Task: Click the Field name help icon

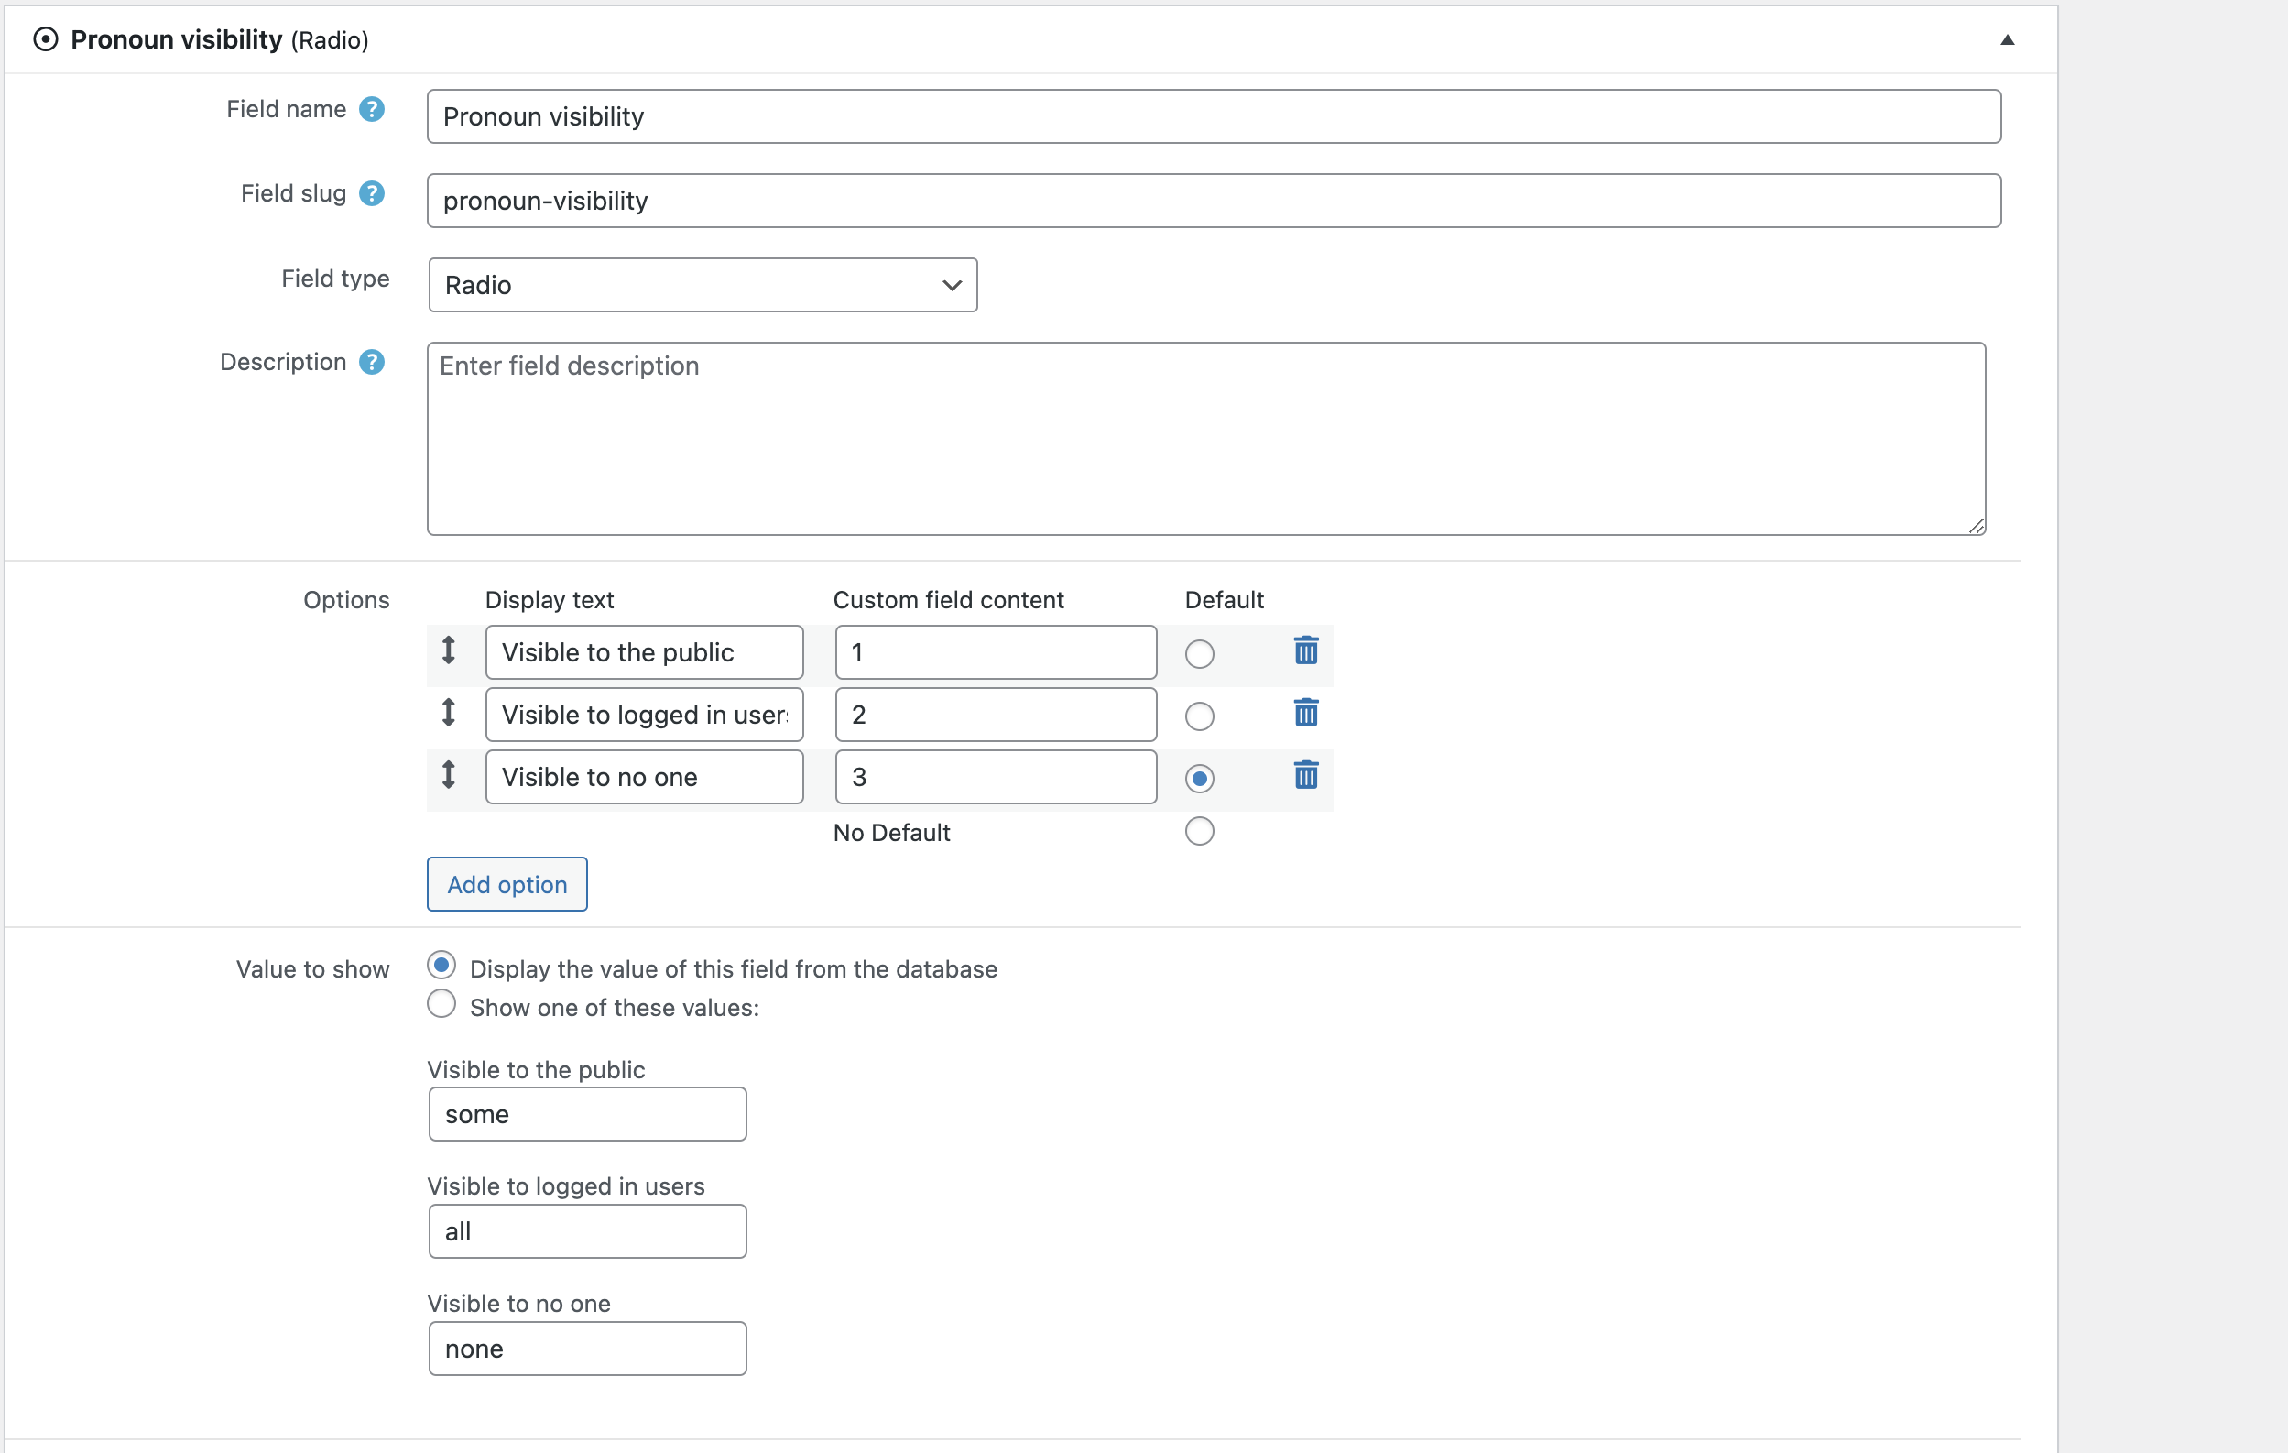Action: point(372,109)
